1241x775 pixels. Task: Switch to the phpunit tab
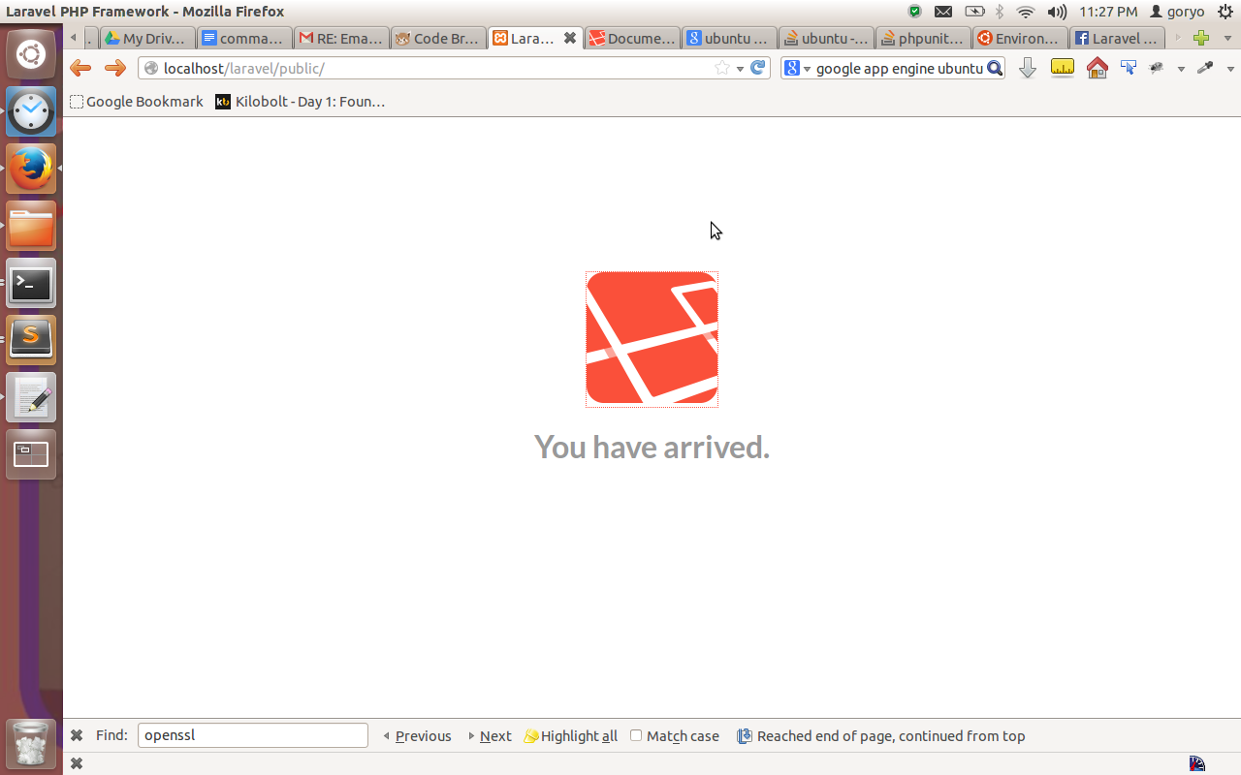coord(922,38)
